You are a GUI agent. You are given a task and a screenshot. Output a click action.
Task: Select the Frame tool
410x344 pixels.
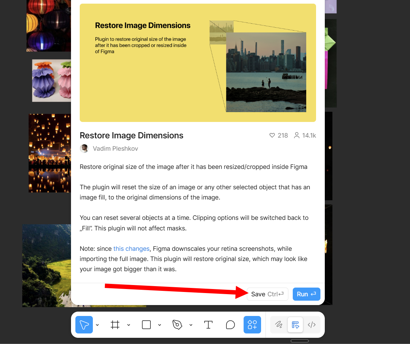pyautogui.click(x=115, y=325)
